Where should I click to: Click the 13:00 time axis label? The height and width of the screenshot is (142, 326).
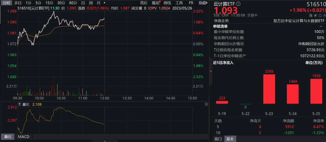(x=104, y=98)
